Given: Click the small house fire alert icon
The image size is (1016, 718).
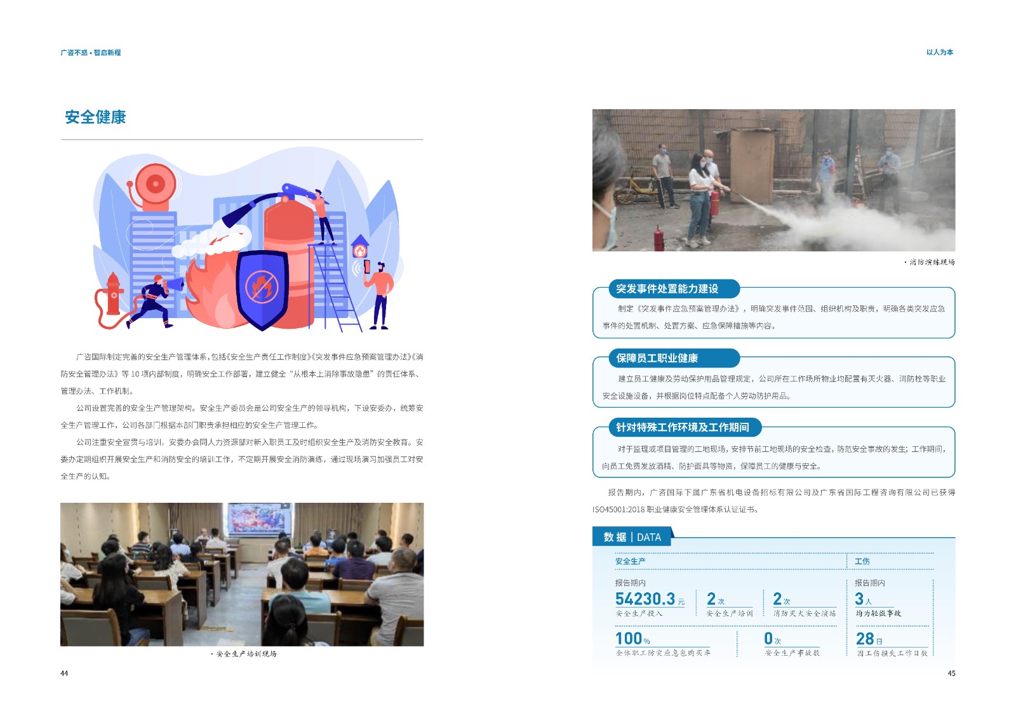Looking at the screenshot, I should click(x=360, y=246).
